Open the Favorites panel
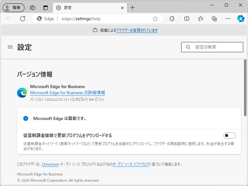 [200, 19]
